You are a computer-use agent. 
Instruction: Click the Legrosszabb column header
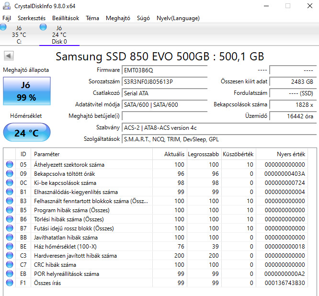[204, 154]
